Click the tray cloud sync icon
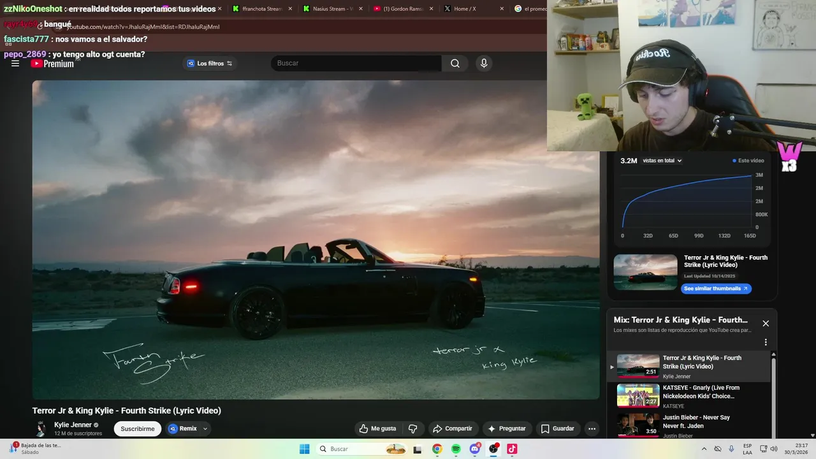The image size is (816, 459). pyautogui.click(x=718, y=449)
